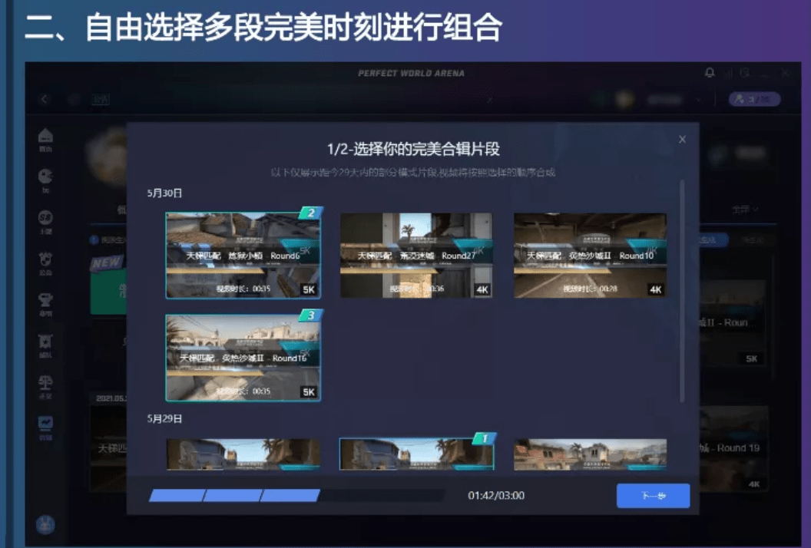Open the home icon in the left sidebar

[45, 140]
